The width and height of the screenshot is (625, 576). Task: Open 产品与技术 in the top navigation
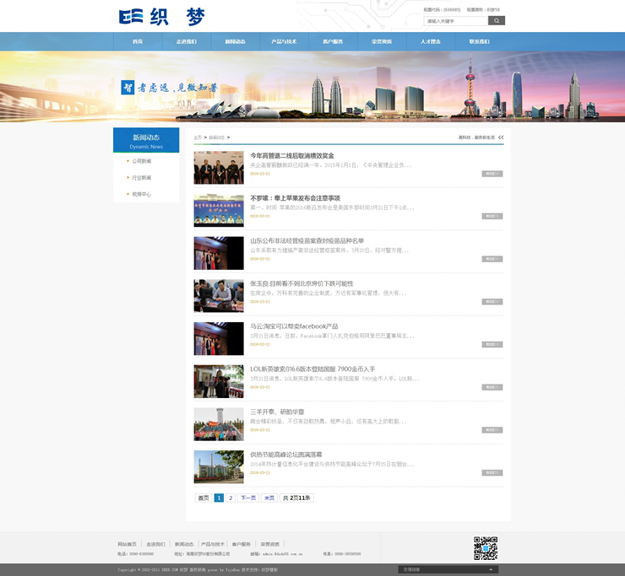click(284, 41)
